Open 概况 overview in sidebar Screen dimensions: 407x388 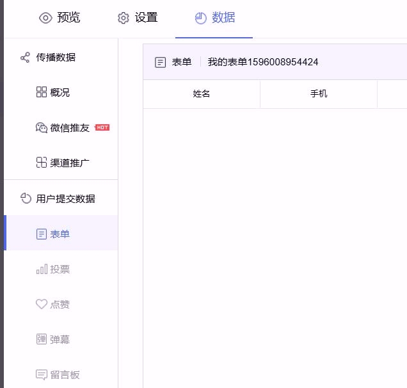coord(60,92)
